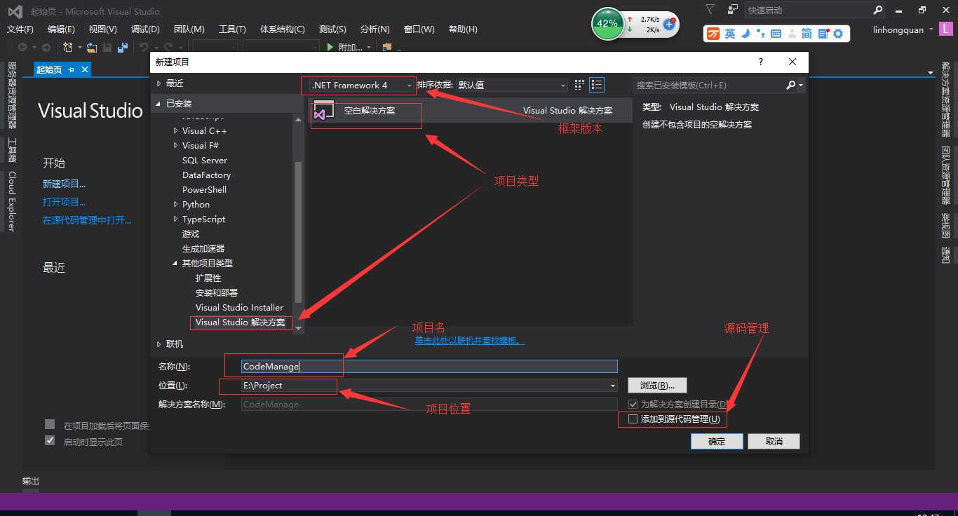Viewport: 958px width, 516px height.
Task: Open the .NET Framework 4 version dropdown
Action: click(x=363, y=85)
